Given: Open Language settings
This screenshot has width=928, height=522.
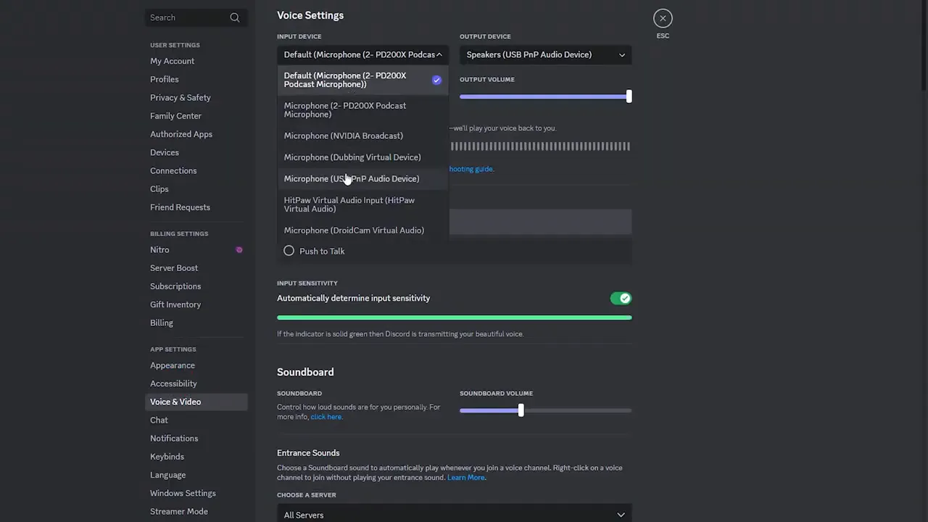Looking at the screenshot, I should tap(196, 475).
